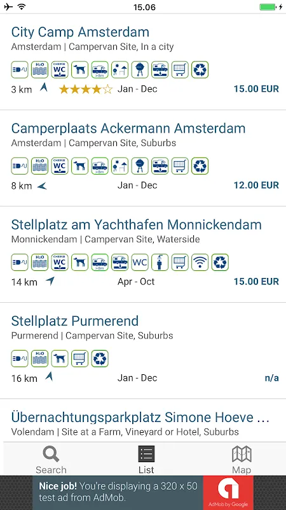
Task: Open City Camp Amsterdam listing
Action: click(x=143, y=62)
